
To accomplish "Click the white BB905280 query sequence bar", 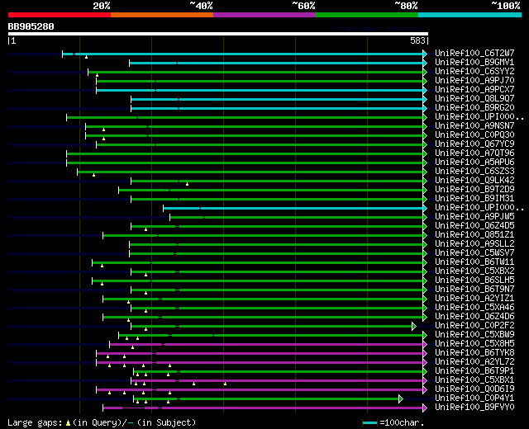I will [x=218, y=34].
